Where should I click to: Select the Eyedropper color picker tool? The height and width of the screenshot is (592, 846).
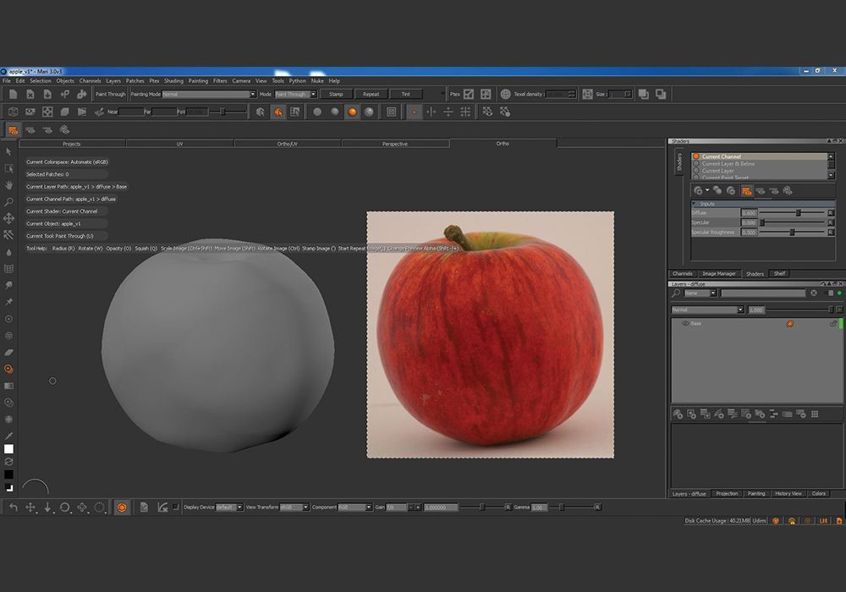click(11, 436)
